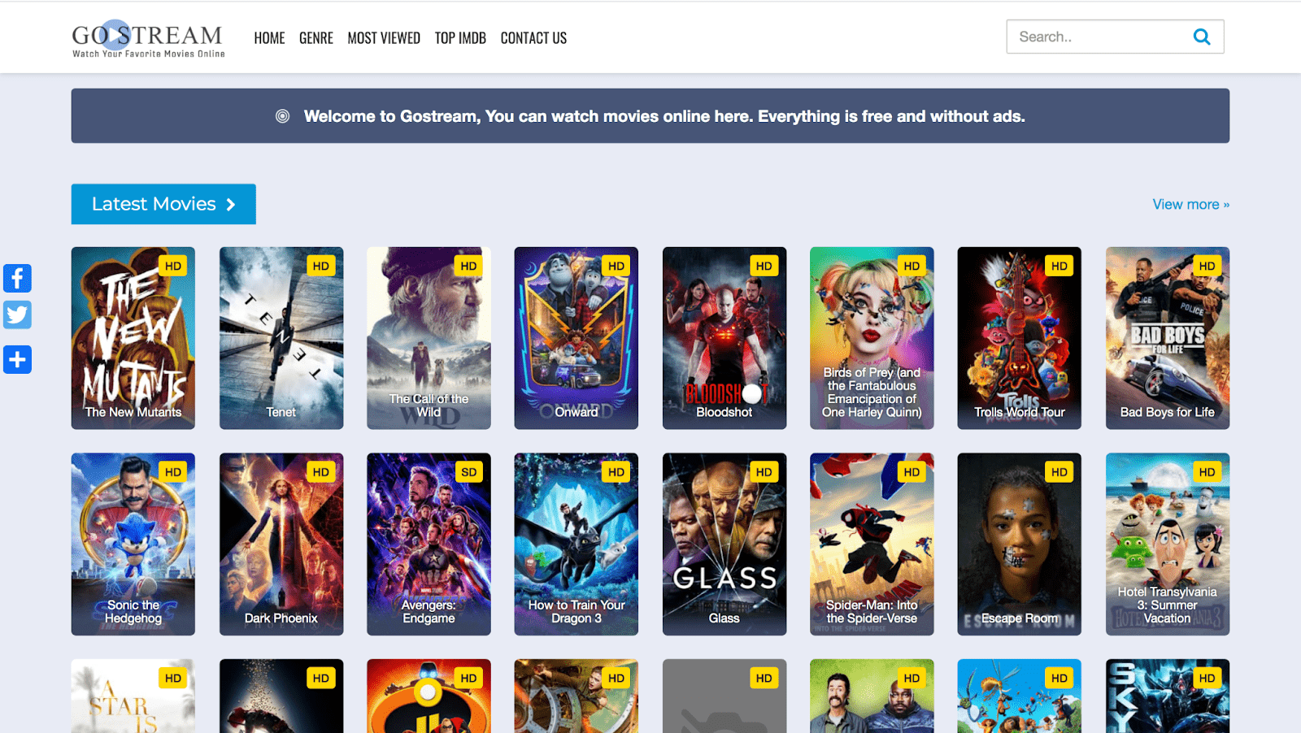The height and width of the screenshot is (733, 1301).
Task: Select the Dark Phoenix poster
Action: [281, 544]
